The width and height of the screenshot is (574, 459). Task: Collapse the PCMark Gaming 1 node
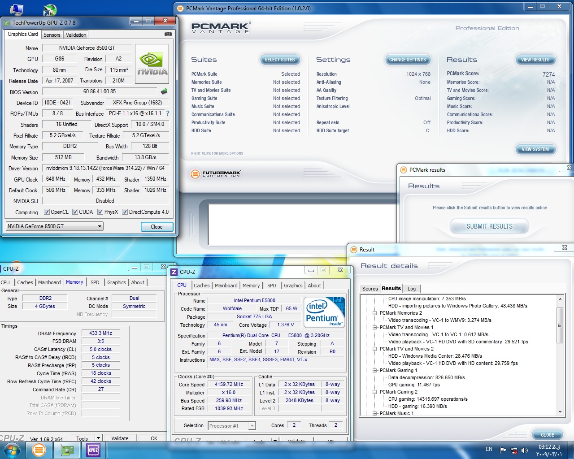click(374, 370)
